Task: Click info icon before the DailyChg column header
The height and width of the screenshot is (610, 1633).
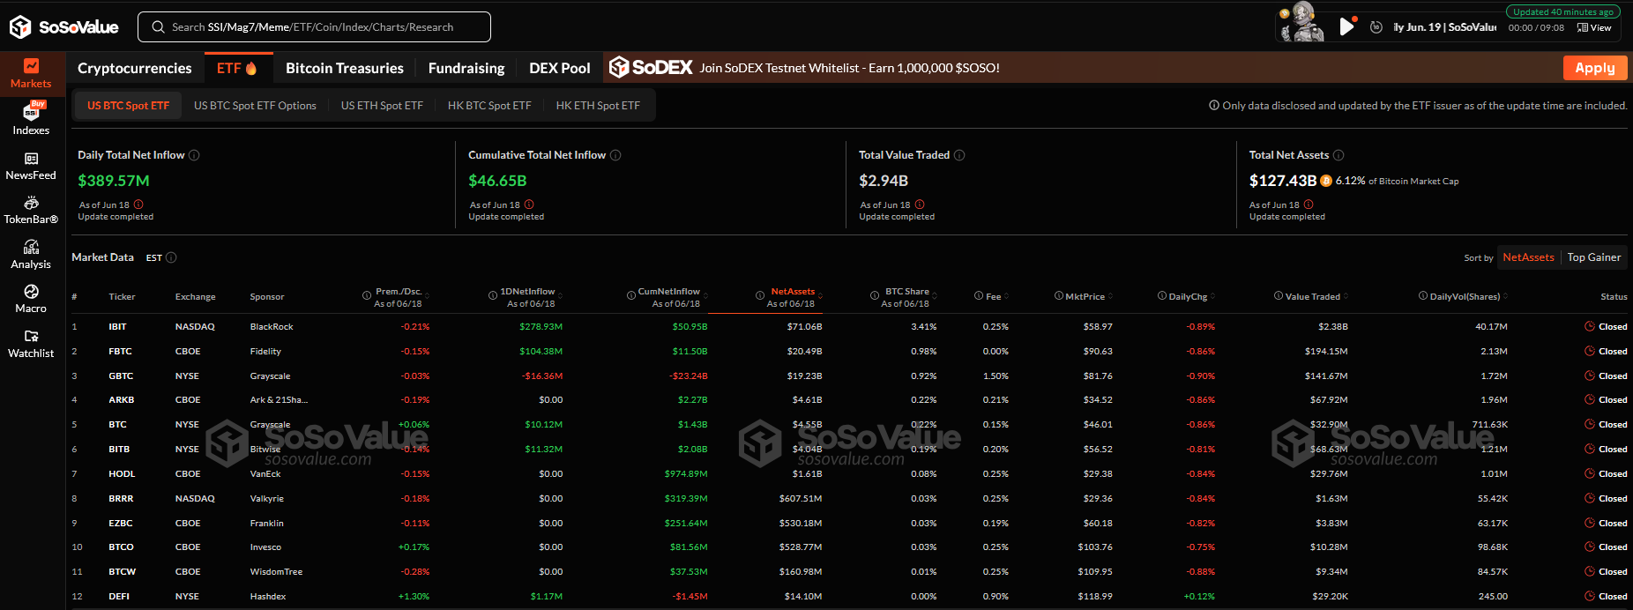Action: 1162,296
